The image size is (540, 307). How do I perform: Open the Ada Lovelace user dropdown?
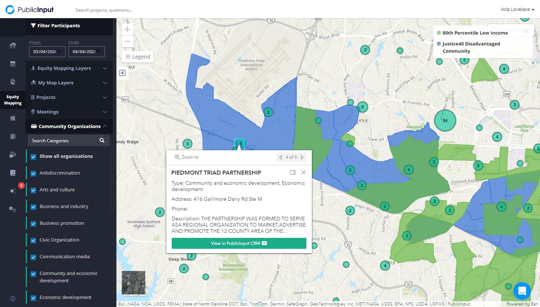517,9
